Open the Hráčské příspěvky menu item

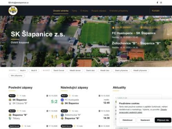point(119,11)
